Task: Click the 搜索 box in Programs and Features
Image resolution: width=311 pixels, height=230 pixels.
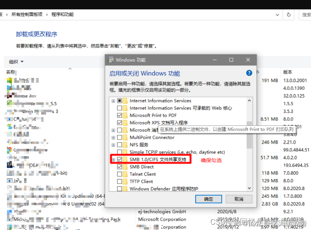Action: (x=305, y=15)
